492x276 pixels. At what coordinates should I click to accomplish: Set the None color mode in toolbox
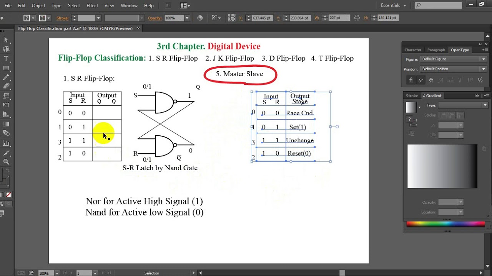click(8, 195)
